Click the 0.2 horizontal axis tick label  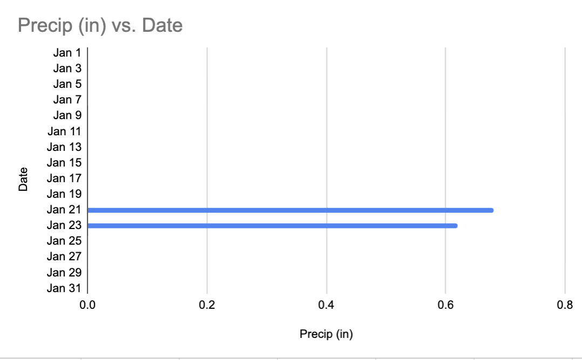[207, 306]
